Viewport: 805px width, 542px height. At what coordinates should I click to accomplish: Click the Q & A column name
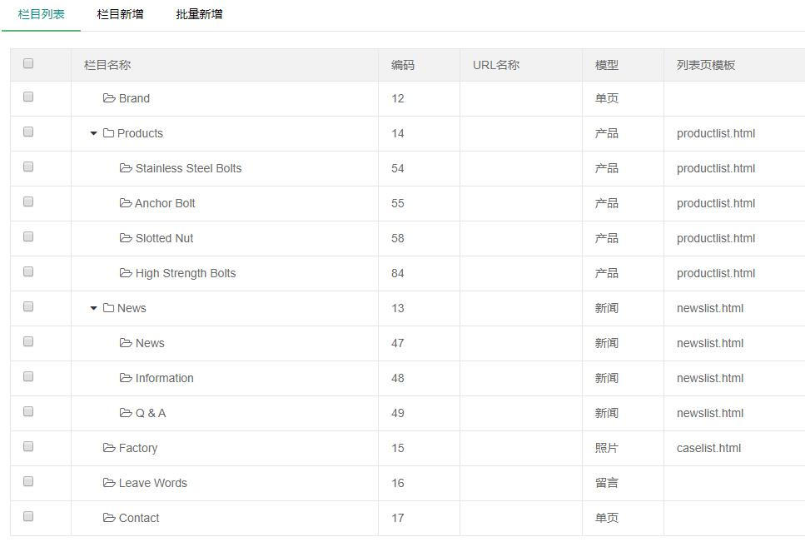pyautogui.click(x=151, y=413)
